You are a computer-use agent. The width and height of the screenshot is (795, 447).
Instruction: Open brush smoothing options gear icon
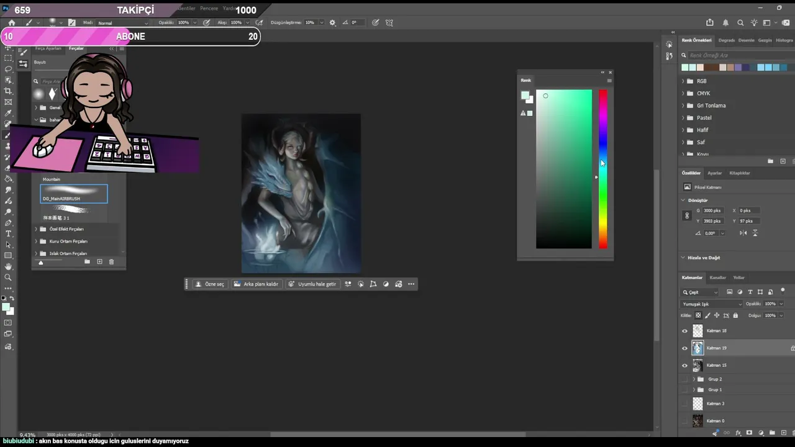[x=332, y=23]
